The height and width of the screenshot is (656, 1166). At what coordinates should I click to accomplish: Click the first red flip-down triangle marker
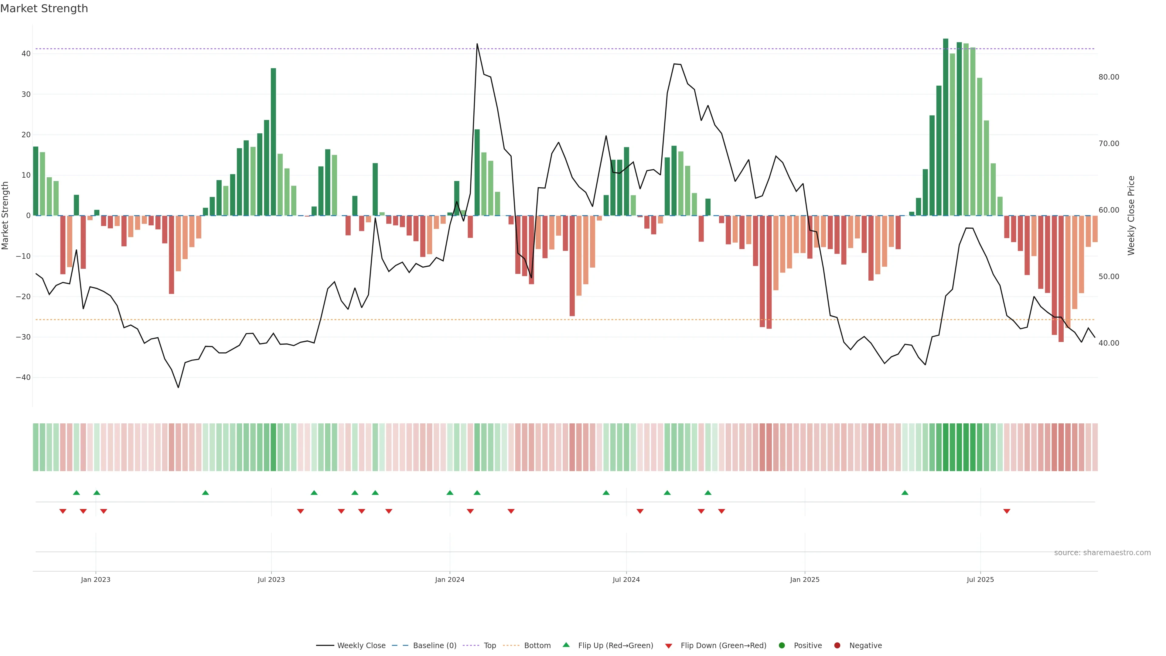coord(63,511)
